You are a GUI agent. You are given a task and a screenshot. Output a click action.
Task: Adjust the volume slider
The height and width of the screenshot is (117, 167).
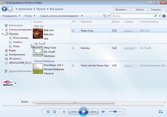(x=115, y=112)
